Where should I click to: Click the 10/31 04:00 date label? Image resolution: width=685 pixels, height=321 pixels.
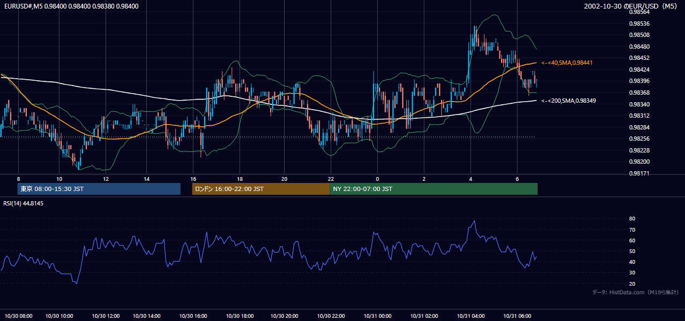[x=471, y=316]
